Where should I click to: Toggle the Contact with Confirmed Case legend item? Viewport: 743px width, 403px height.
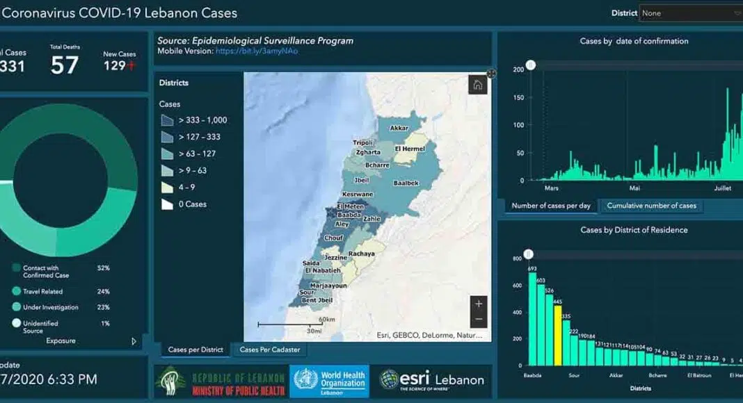click(x=17, y=268)
